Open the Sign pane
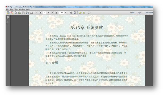This screenshot has width=164, height=97. (140, 13)
